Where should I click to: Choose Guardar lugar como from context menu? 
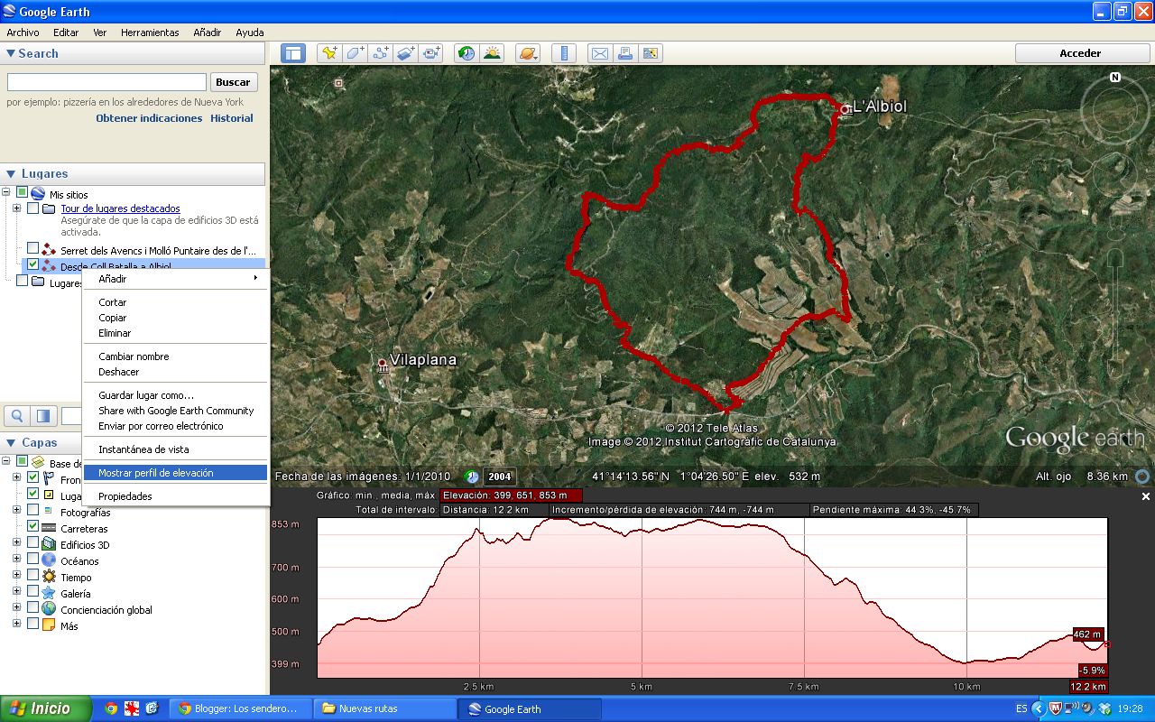175,395
